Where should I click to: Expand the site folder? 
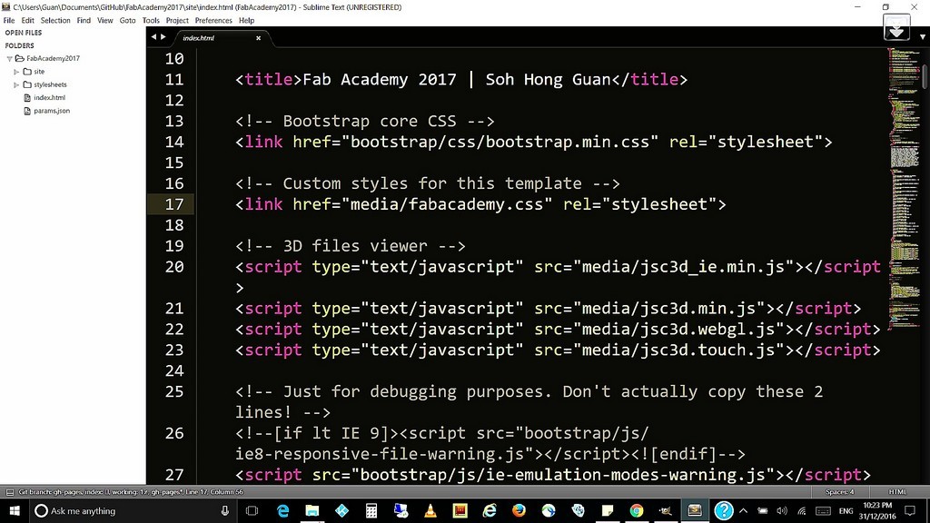[16, 72]
